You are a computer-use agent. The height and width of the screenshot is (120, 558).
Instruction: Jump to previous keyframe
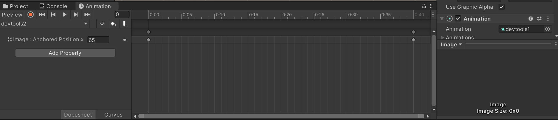tap(53, 14)
